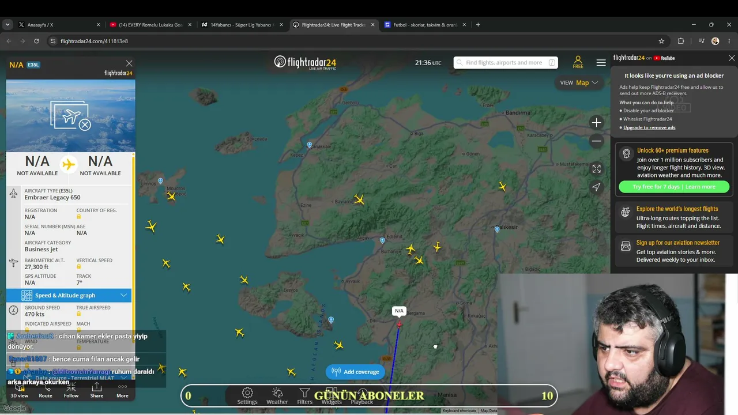Click the locked Country of Reg. value
The width and height of the screenshot is (738, 415).
coord(79,217)
